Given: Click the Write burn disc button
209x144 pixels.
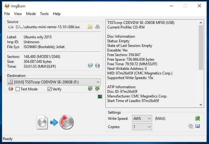Looking at the screenshot, I should click(55, 122).
